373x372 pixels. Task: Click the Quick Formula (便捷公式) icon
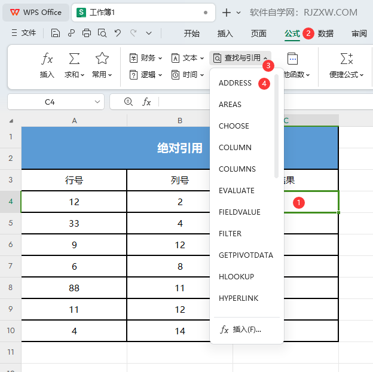click(x=346, y=59)
